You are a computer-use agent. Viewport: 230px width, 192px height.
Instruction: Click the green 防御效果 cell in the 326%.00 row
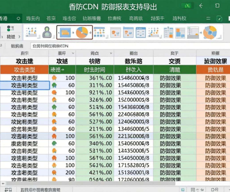(175, 100)
